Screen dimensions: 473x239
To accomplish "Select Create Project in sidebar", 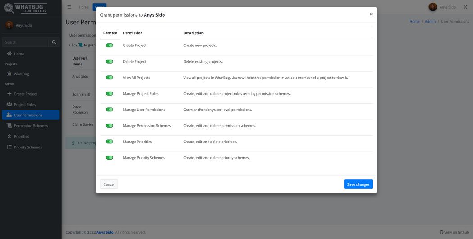I will click(x=25, y=94).
